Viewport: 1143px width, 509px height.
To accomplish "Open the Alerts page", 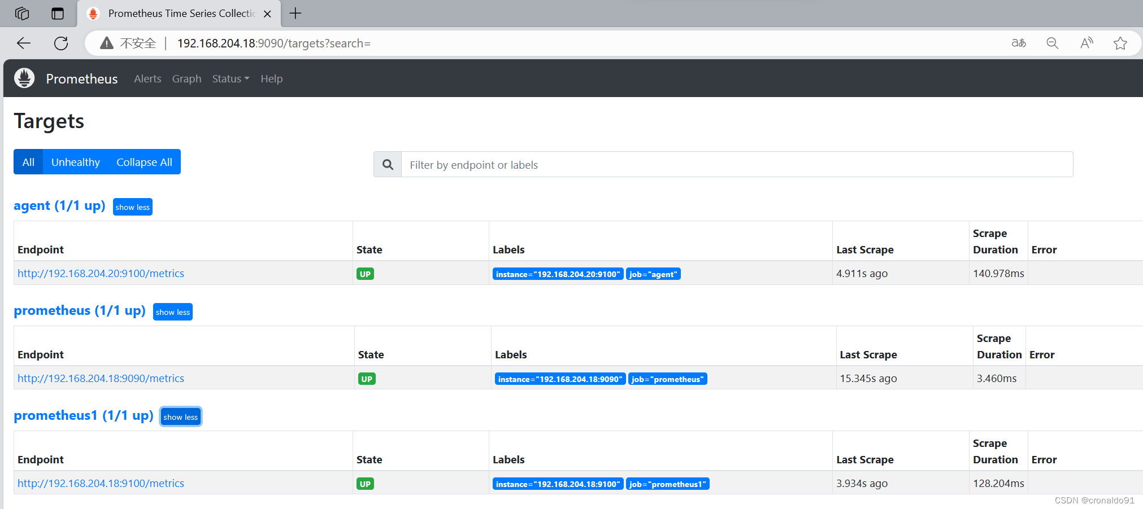I will 147,78.
